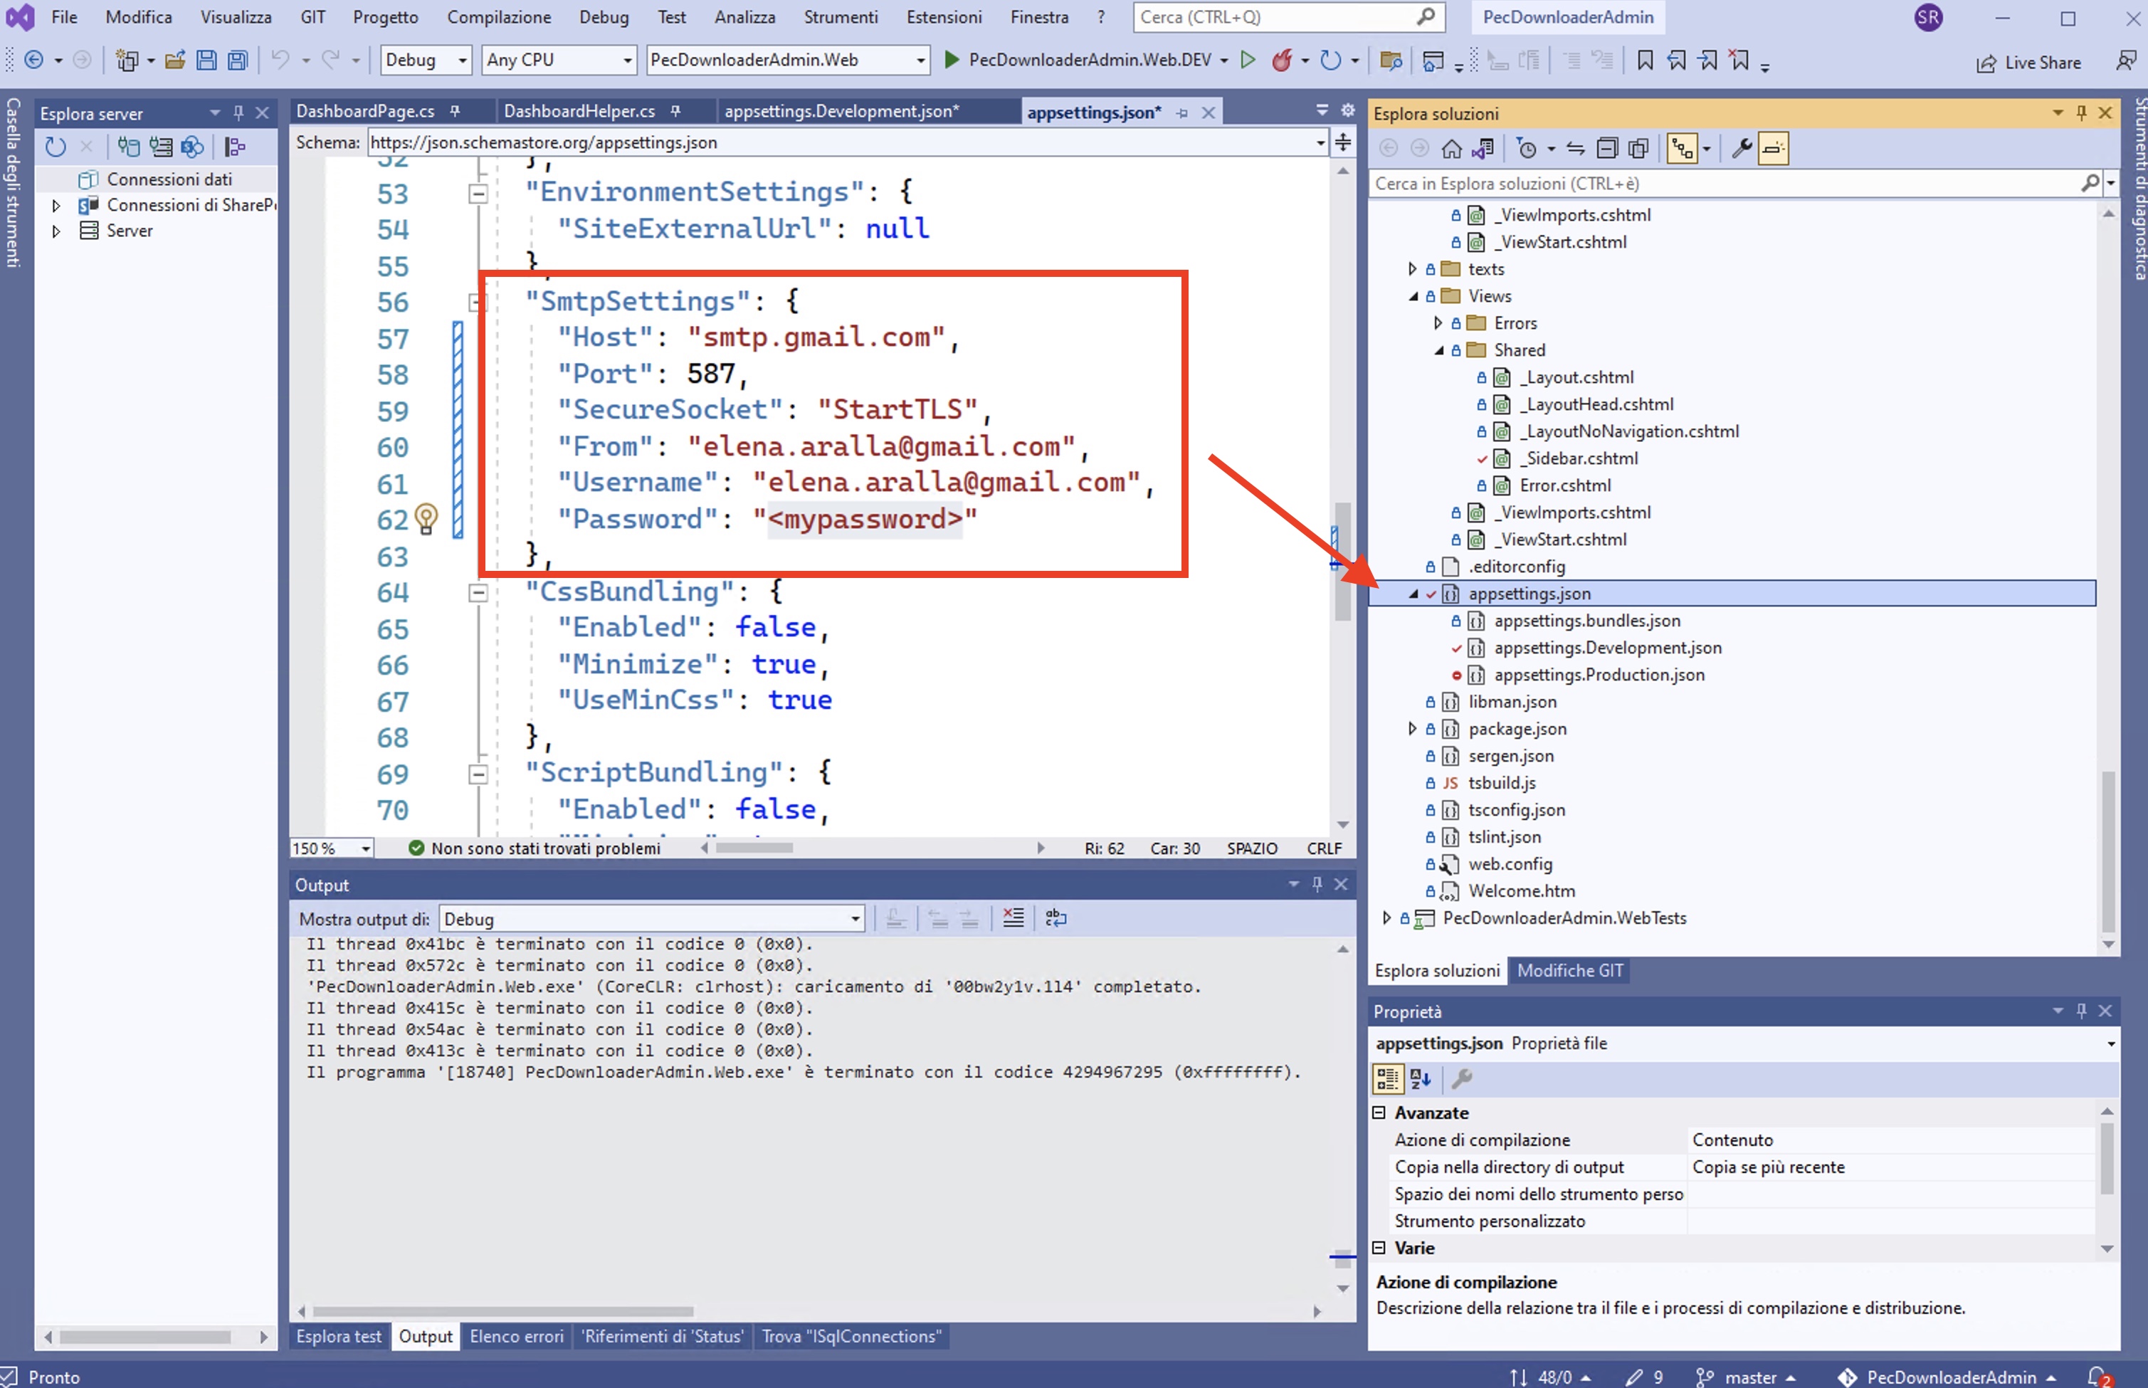The image size is (2148, 1388).
Task: Click the lightbulb quick action on line 62
Action: [426, 518]
